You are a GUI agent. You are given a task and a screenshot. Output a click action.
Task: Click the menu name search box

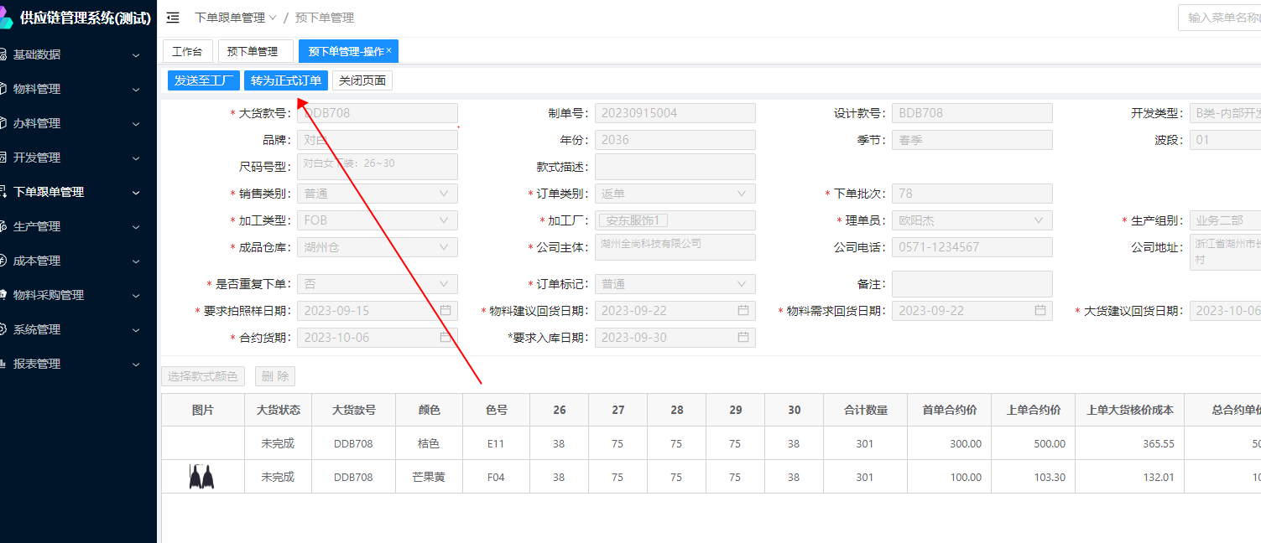pyautogui.click(x=1221, y=18)
